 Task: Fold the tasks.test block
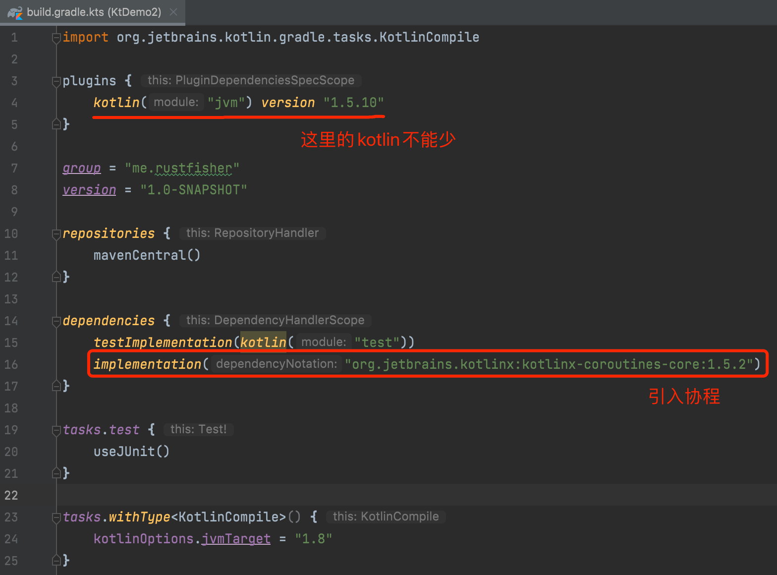coord(56,430)
